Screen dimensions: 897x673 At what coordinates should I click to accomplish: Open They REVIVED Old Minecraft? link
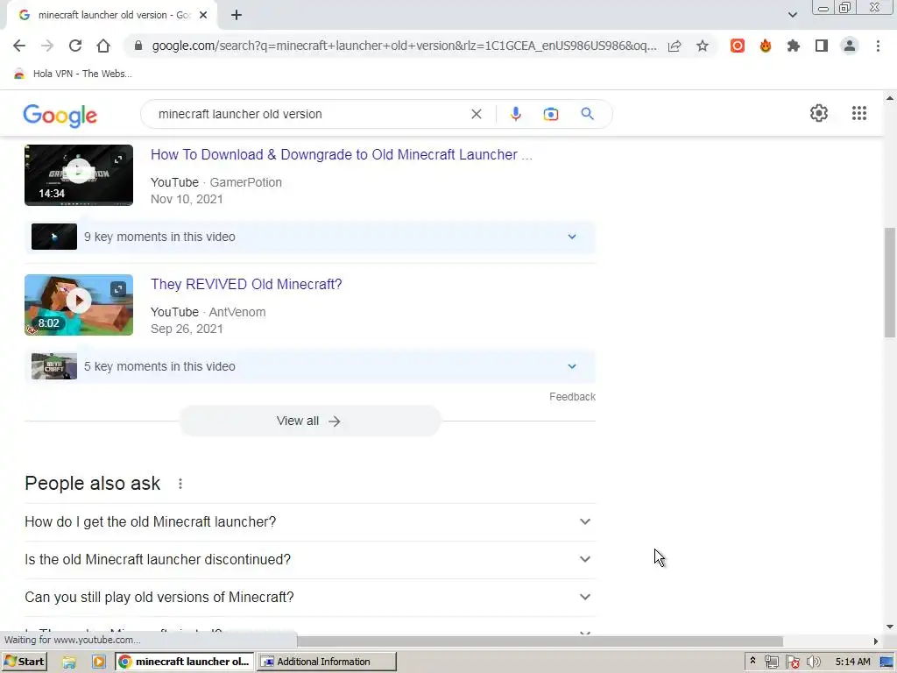click(246, 285)
